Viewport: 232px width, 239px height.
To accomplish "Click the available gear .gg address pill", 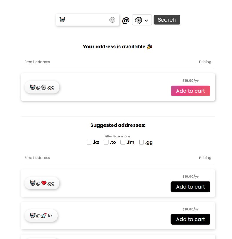I will tap(42, 87).
